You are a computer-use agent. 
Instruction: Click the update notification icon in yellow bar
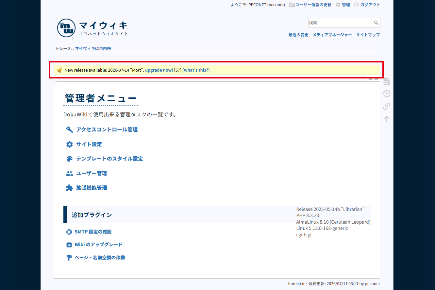(59, 70)
